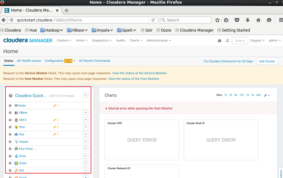This screenshot has width=283, height=178.
Task: Bookmark this page with the star icon
Action: (217, 20)
